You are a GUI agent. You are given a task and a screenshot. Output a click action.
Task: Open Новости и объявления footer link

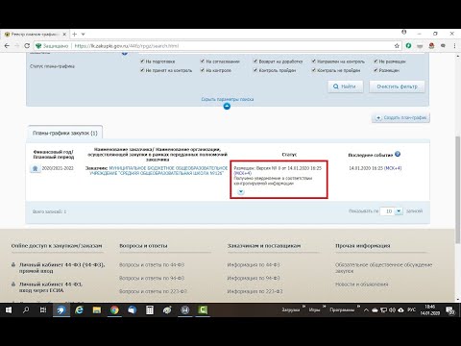pyautogui.click(x=362, y=284)
